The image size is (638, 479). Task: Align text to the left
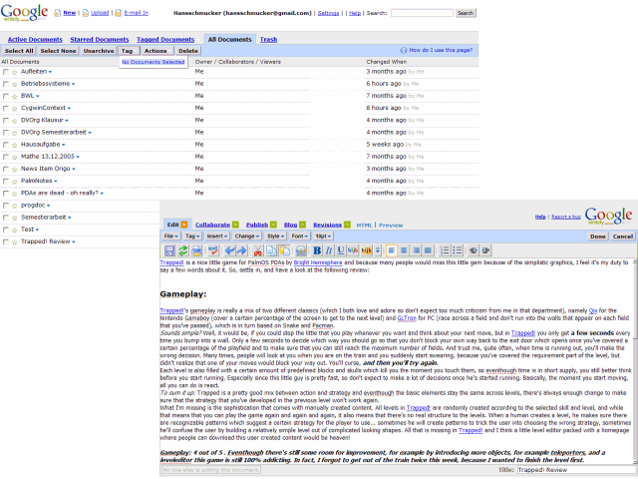coord(392,250)
